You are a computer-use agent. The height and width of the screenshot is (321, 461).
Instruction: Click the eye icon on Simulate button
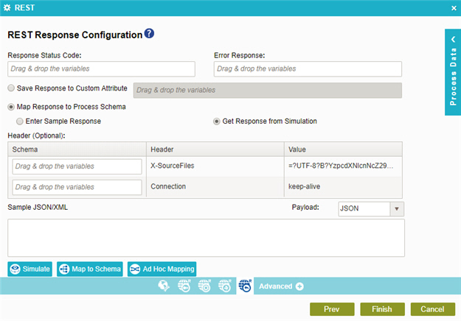pyautogui.click(x=15, y=269)
